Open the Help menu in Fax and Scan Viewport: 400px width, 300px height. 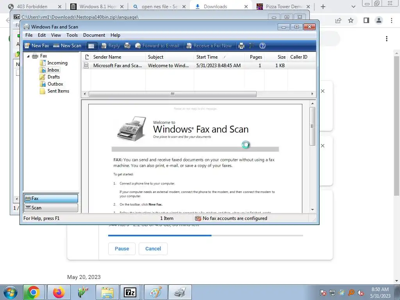(115, 35)
